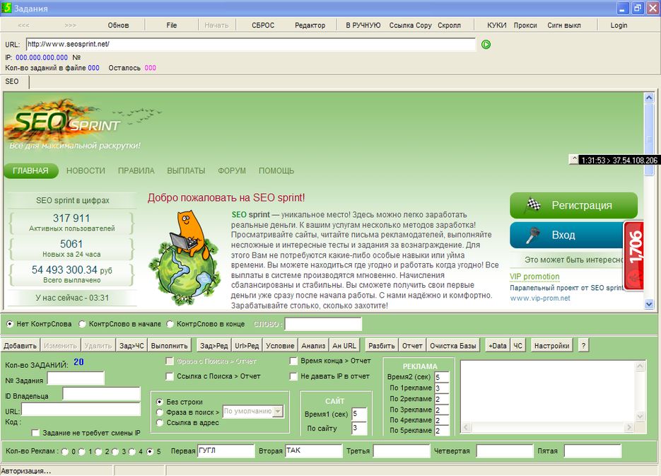661x476 pixels.
Task: Click the key icon on Вход button
Action: (x=532, y=235)
